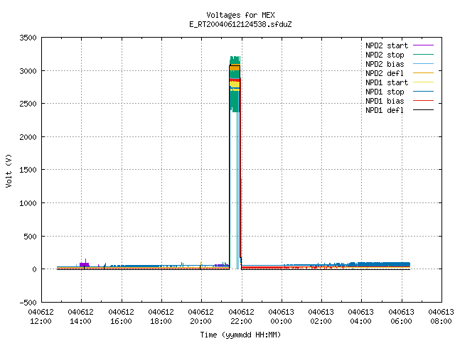455x341 pixels.
Task: Click the 'NPD1 stop' legend label
Action: [x=385, y=92]
